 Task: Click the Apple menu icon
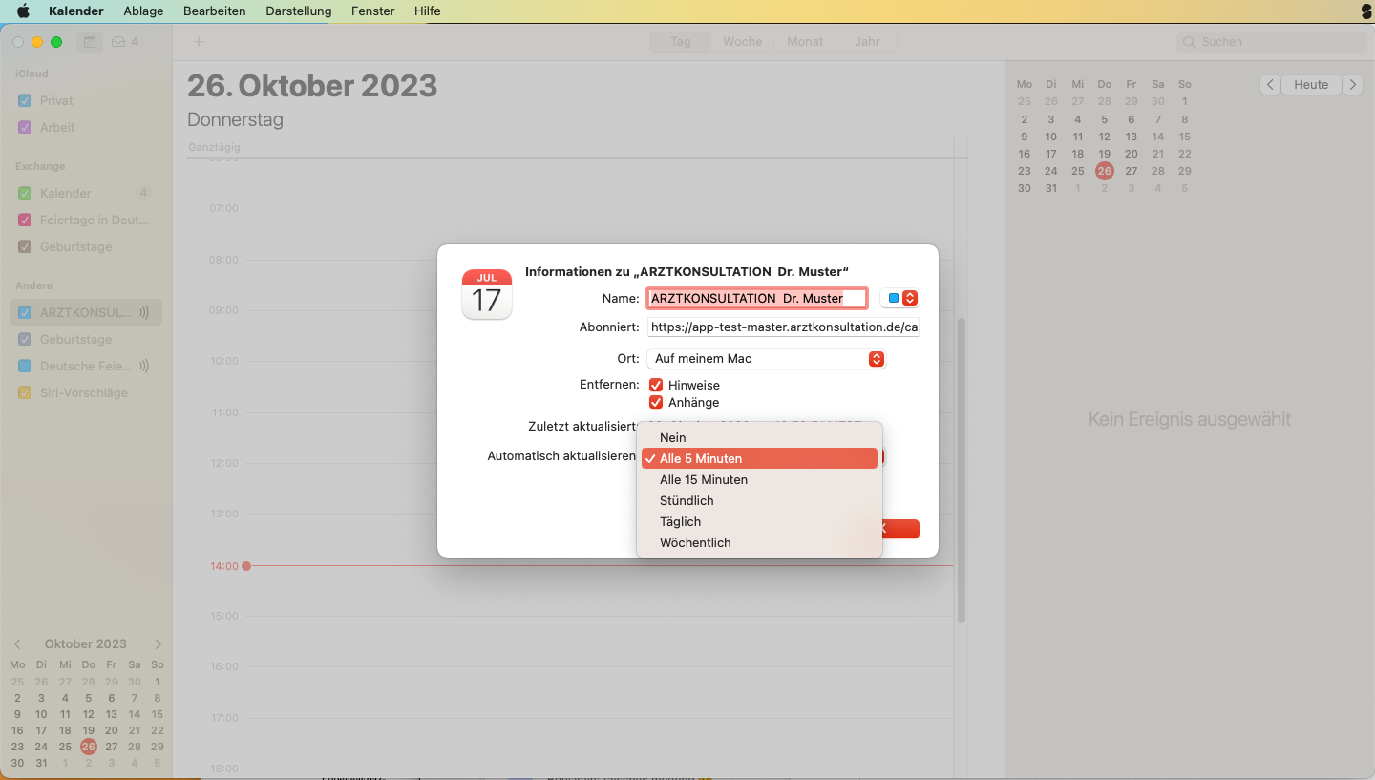tap(23, 11)
